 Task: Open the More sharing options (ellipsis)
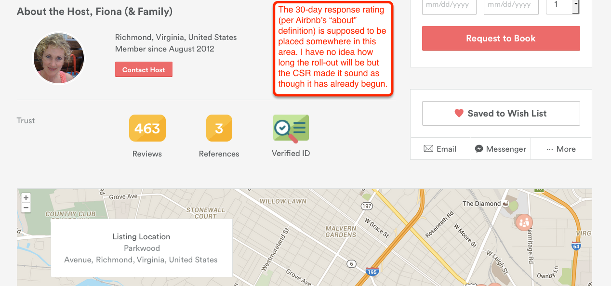click(561, 149)
